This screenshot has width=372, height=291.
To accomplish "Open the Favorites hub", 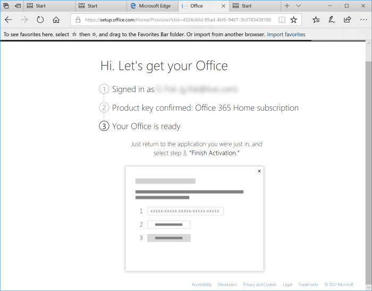I will pyautogui.click(x=316, y=20).
